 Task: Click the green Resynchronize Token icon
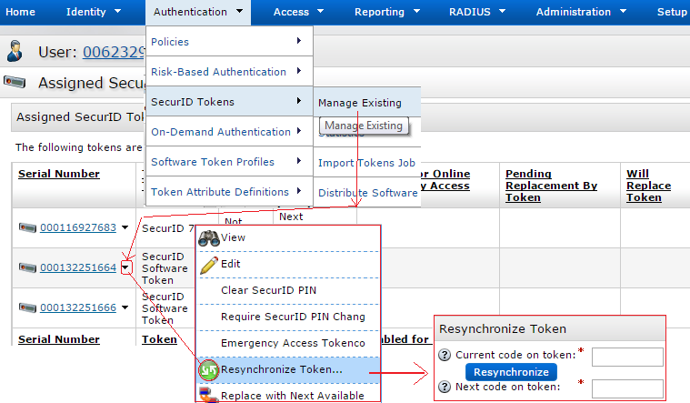pos(209,371)
